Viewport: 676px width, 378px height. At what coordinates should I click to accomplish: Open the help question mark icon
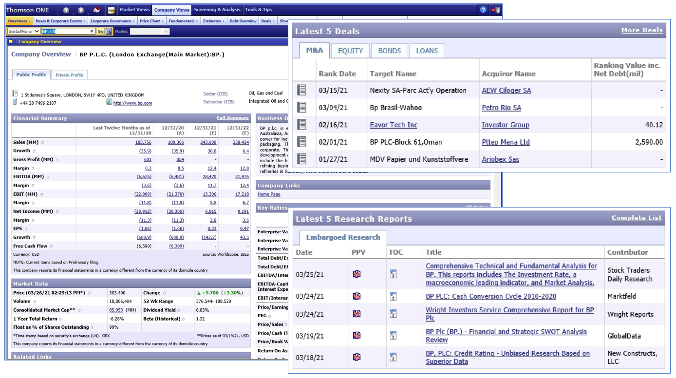click(x=483, y=10)
